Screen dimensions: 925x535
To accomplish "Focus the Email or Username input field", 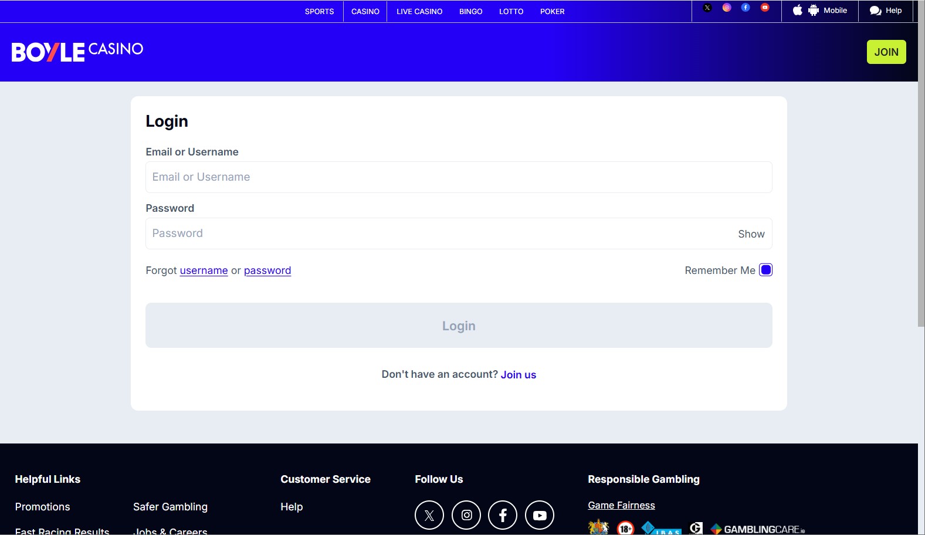I will [459, 177].
